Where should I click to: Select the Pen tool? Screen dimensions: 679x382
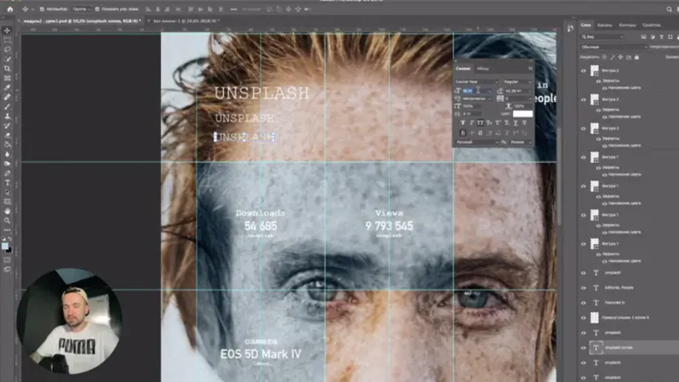[7, 173]
